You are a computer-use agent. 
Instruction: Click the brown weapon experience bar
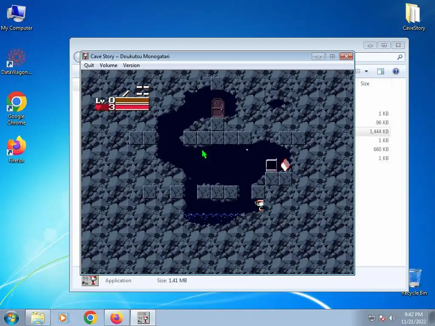[x=132, y=100]
